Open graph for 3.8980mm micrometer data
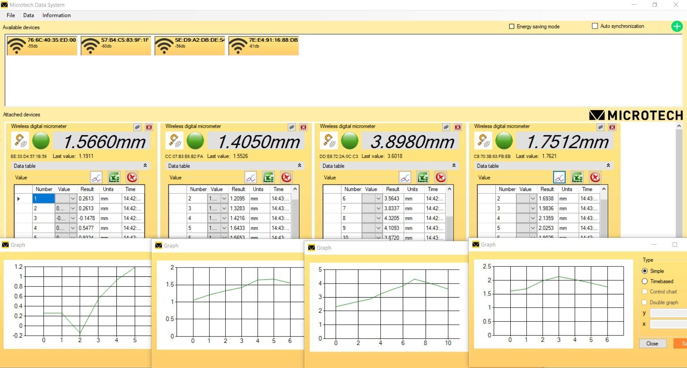 coord(405,177)
